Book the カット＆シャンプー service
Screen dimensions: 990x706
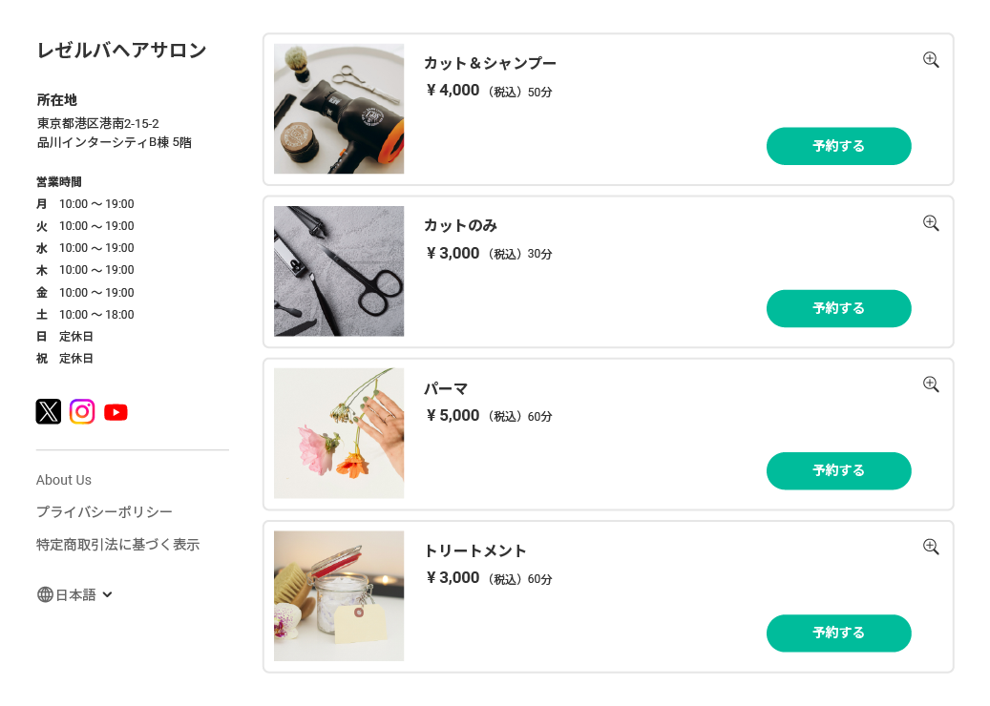(838, 146)
